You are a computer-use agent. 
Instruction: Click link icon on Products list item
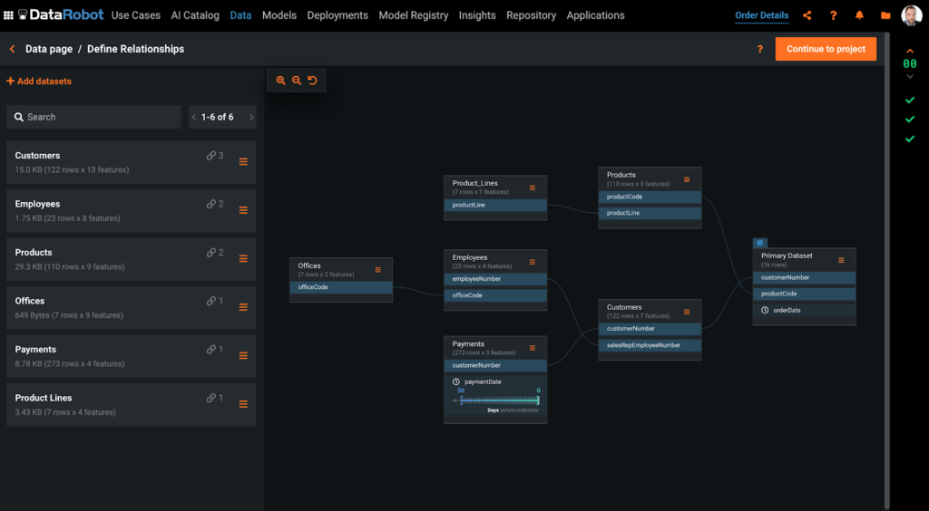210,253
